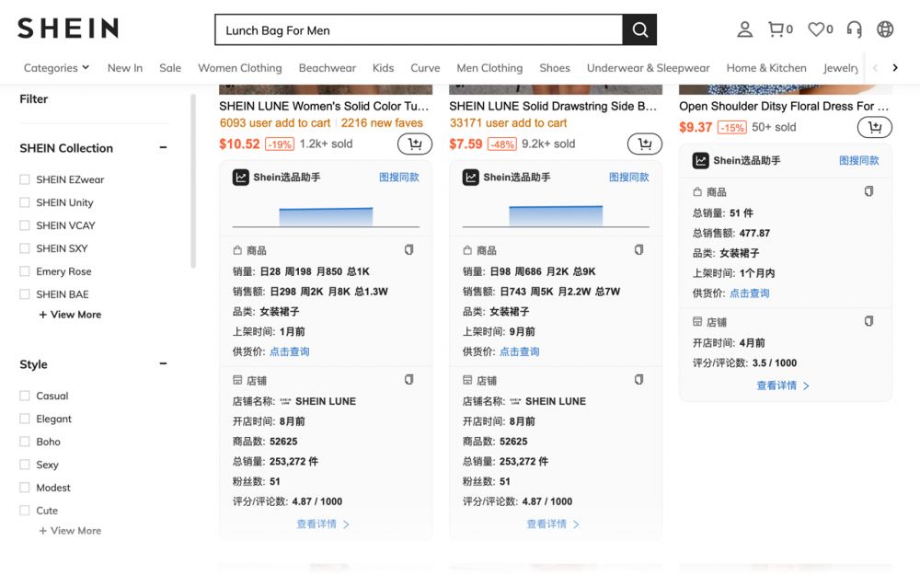Open 查看详情 on the $7.59 card
This screenshot has width=920, height=575.
tap(553, 524)
